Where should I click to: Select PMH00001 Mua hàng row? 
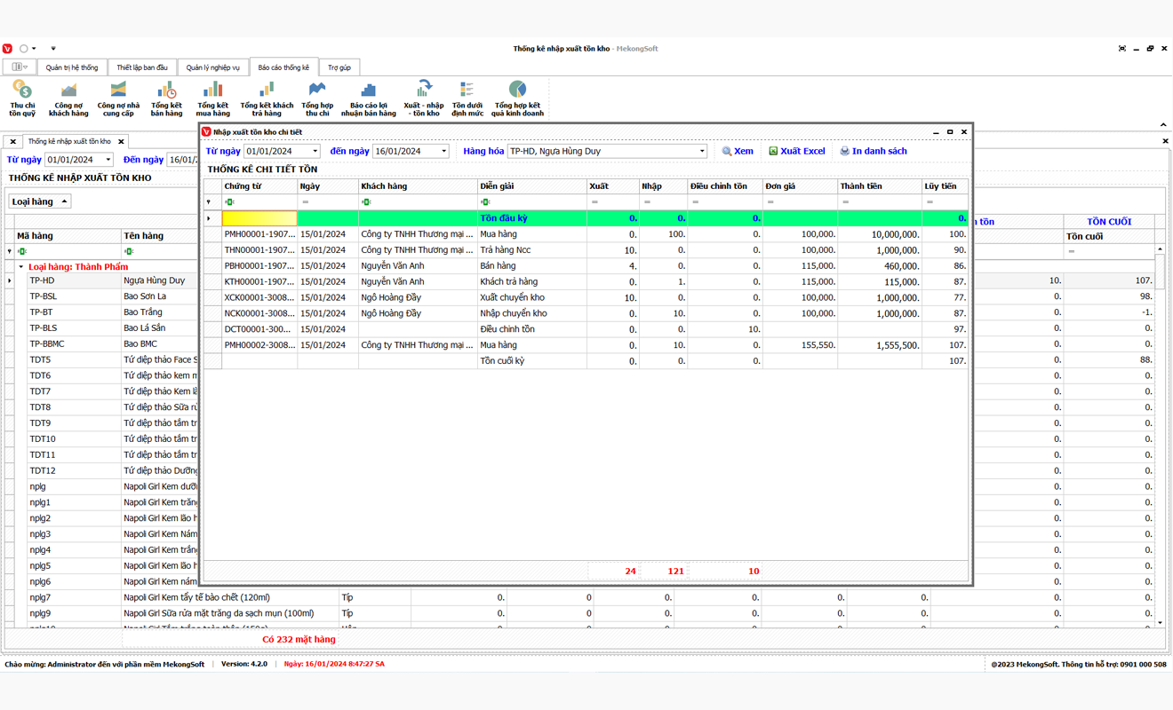point(586,234)
